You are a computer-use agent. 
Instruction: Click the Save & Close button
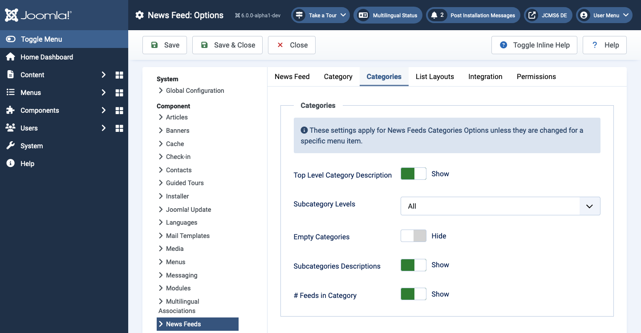pyautogui.click(x=227, y=45)
